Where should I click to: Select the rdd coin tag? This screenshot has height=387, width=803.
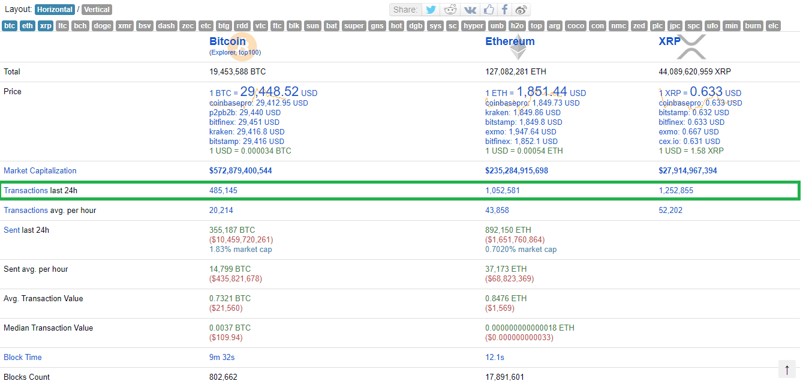[242, 26]
